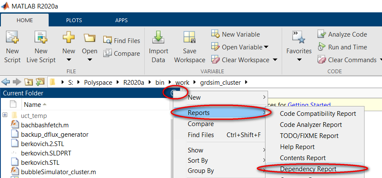Open Current Folder panel actions button
Screen dimensions: 382x178
click(x=173, y=93)
